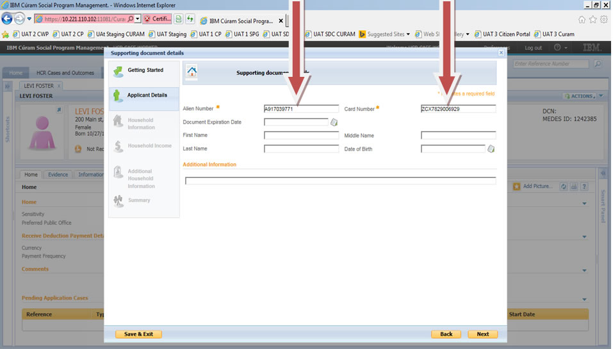Click the page refresh icon next to Add Picture
Screen dimensions: 613x349
[x=563, y=187]
